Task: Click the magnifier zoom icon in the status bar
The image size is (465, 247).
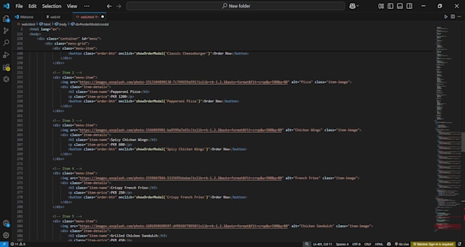Action: pyautogui.click(x=306, y=244)
